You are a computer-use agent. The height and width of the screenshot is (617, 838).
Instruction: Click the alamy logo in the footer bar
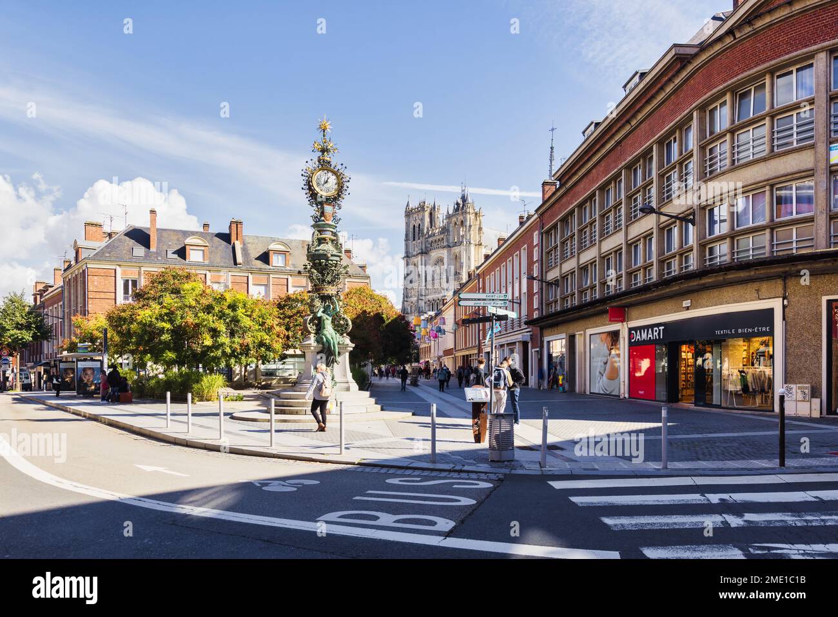pos(65,587)
